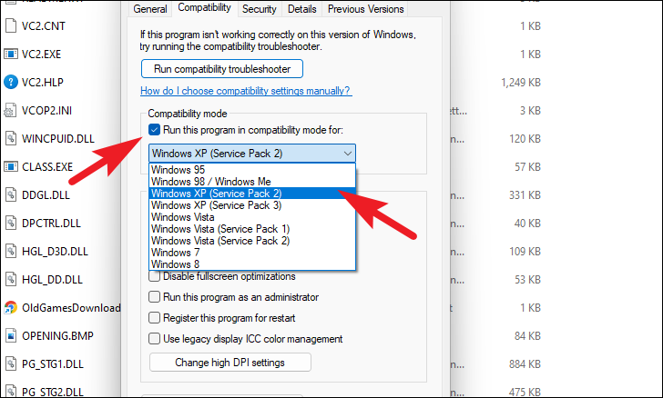
Task: Click the VC2.EXE application icon
Action: click(x=11, y=54)
